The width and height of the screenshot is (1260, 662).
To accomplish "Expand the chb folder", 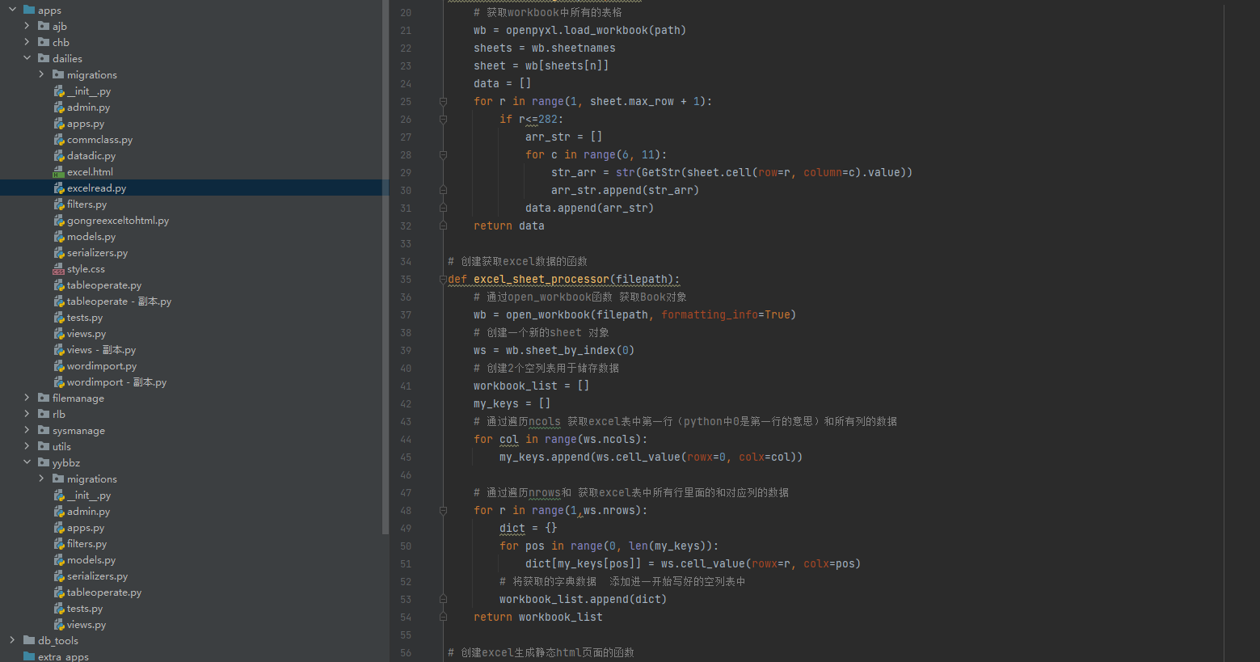I will (x=27, y=42).
